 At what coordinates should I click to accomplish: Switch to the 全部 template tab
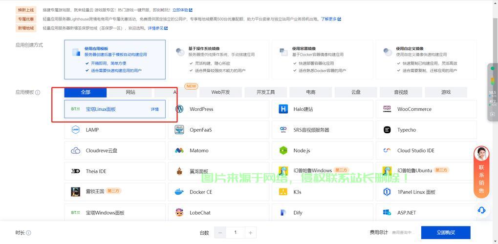pyautogui.click(x=86, y=92)
